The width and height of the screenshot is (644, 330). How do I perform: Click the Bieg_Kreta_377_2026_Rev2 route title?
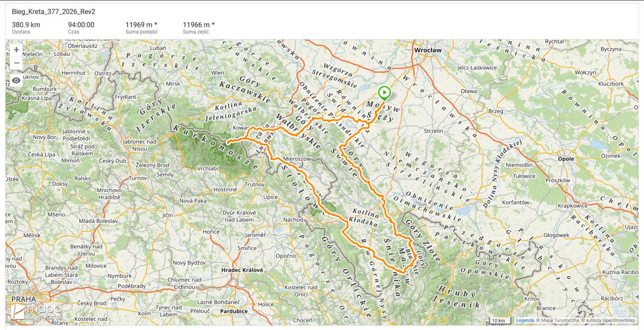[53, 12]
